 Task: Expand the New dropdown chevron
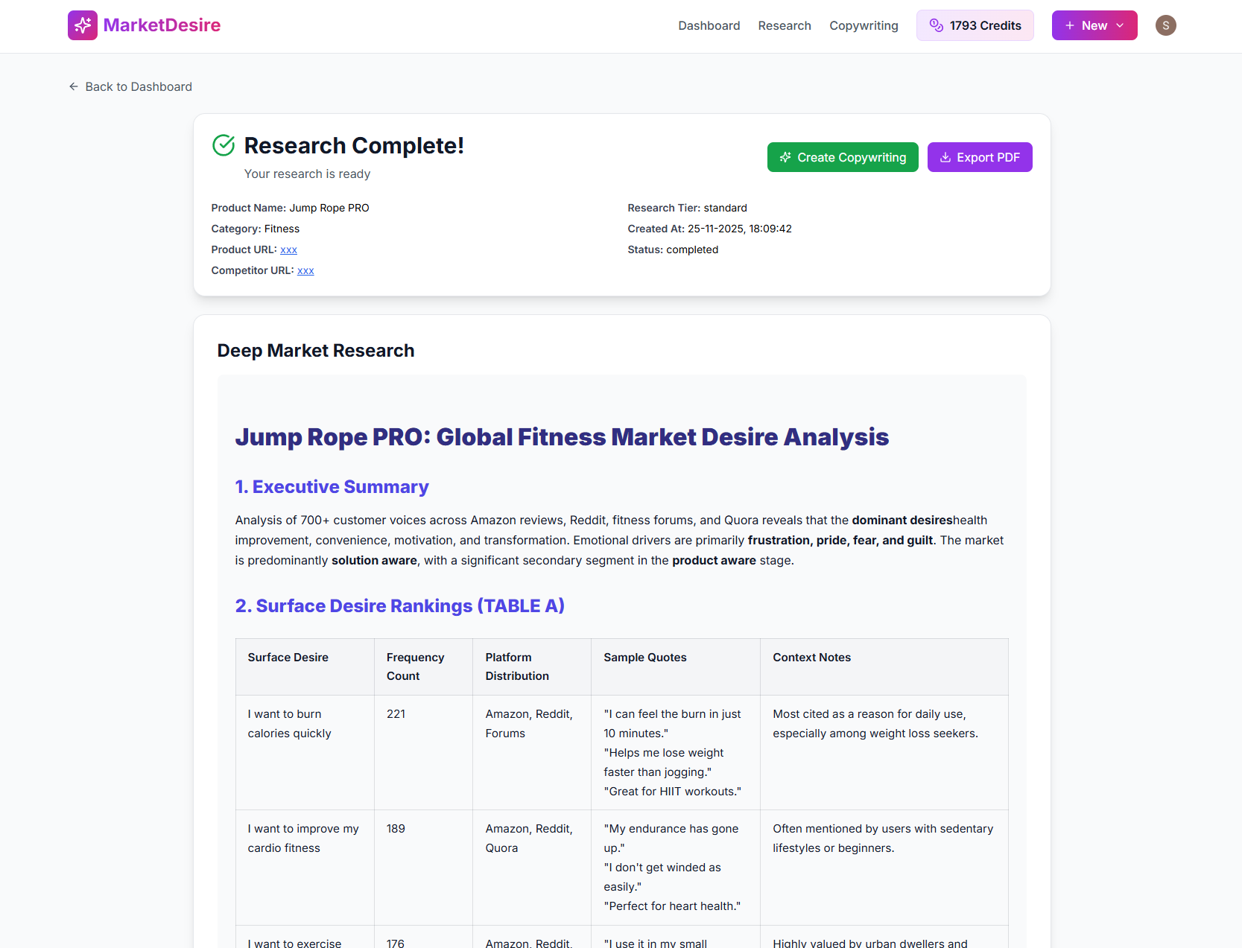(x=1120, y=25)
